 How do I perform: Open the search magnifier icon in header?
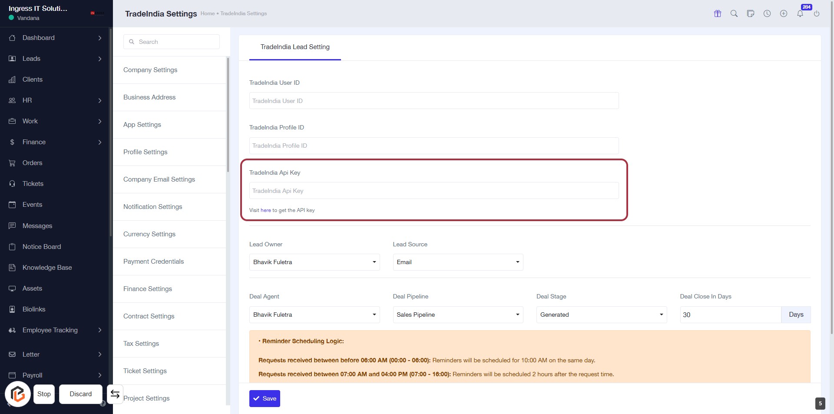(x=734, y=13)
